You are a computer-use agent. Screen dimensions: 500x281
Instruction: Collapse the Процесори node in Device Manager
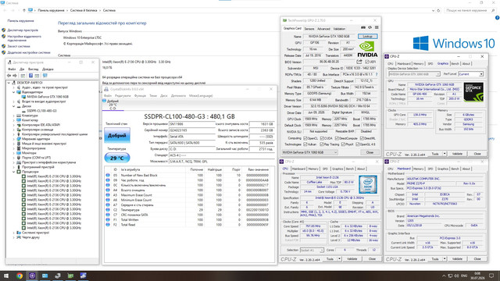(14, 172)
